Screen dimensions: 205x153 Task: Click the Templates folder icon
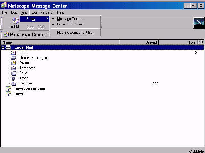pos(13,68)
